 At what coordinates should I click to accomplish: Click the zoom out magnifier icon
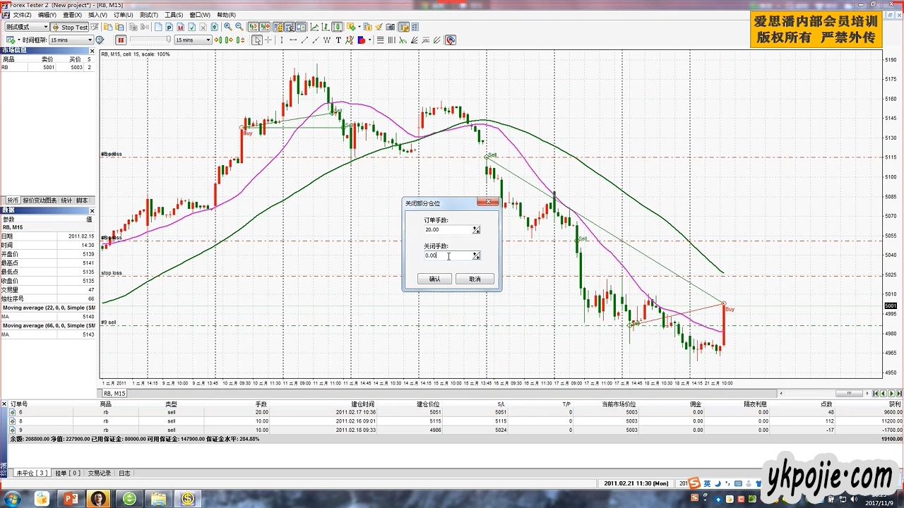click(x=239, y=27)
